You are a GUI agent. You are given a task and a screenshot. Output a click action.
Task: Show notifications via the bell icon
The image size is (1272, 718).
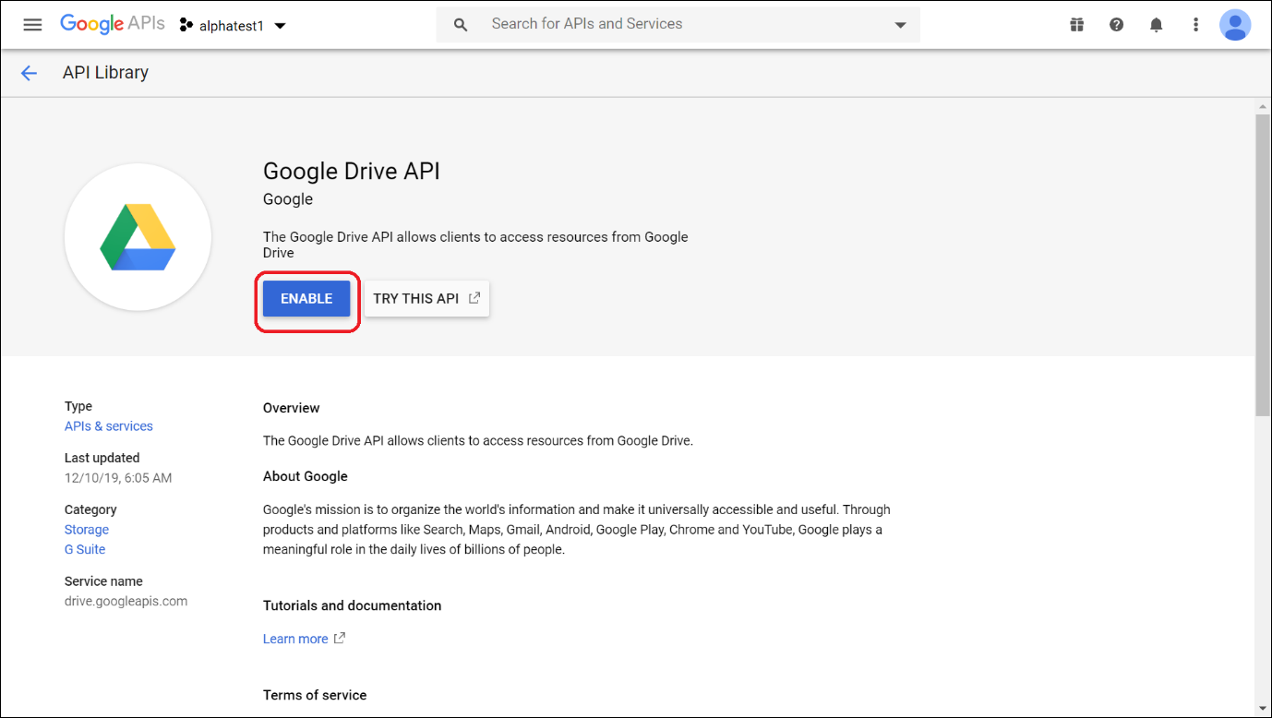pos(1156,25)
